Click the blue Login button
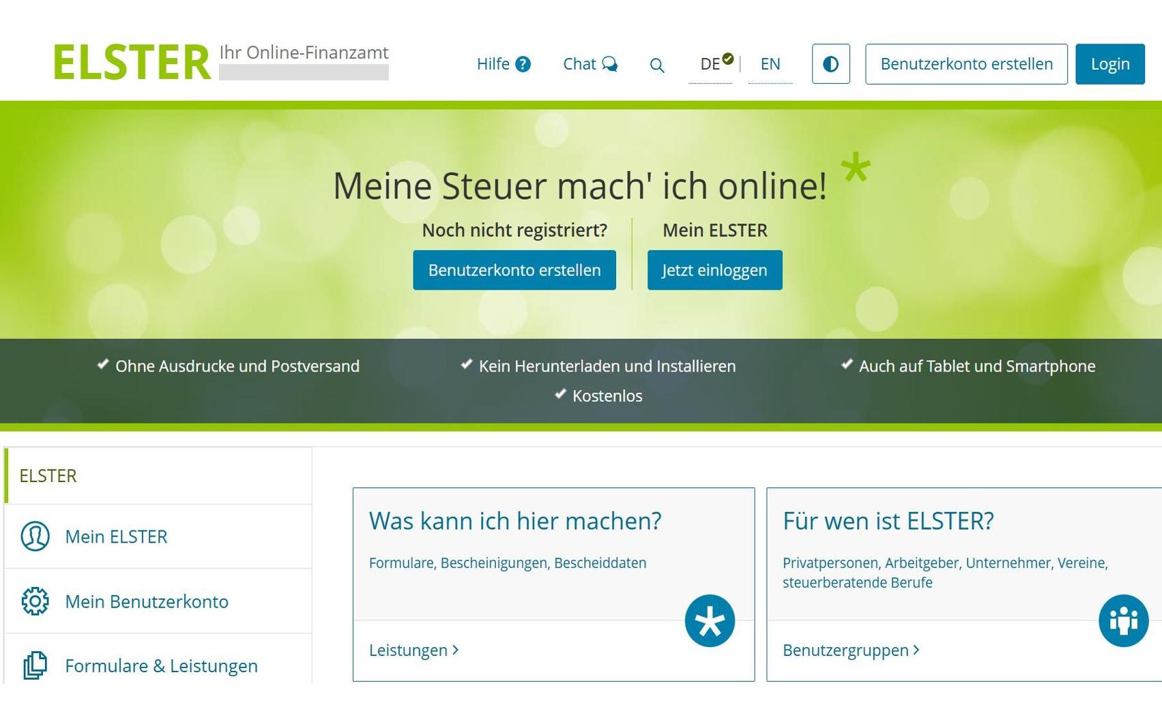 [1109, 64]
